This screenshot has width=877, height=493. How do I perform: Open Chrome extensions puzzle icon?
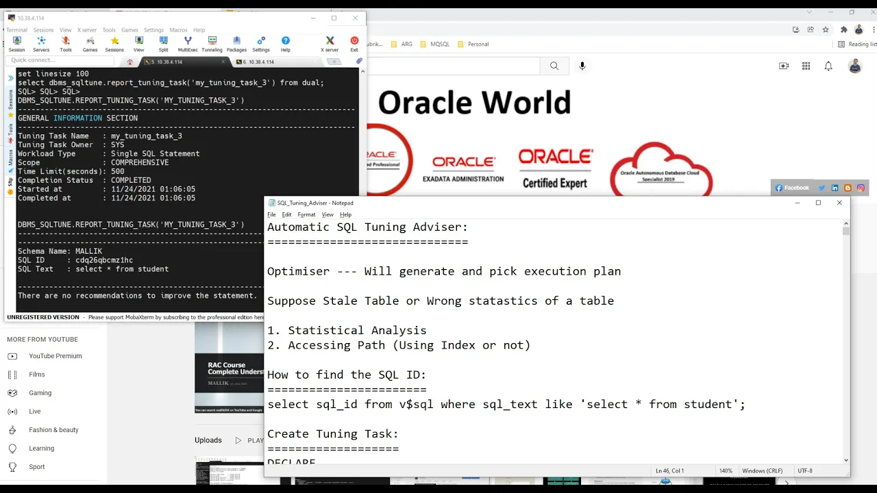tap(844, 29)
